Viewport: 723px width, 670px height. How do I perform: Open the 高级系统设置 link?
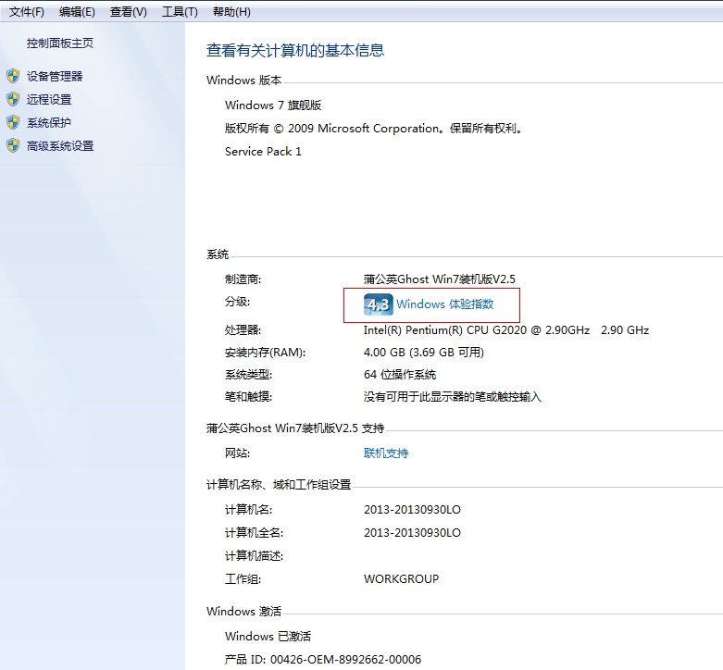[60, 146]
